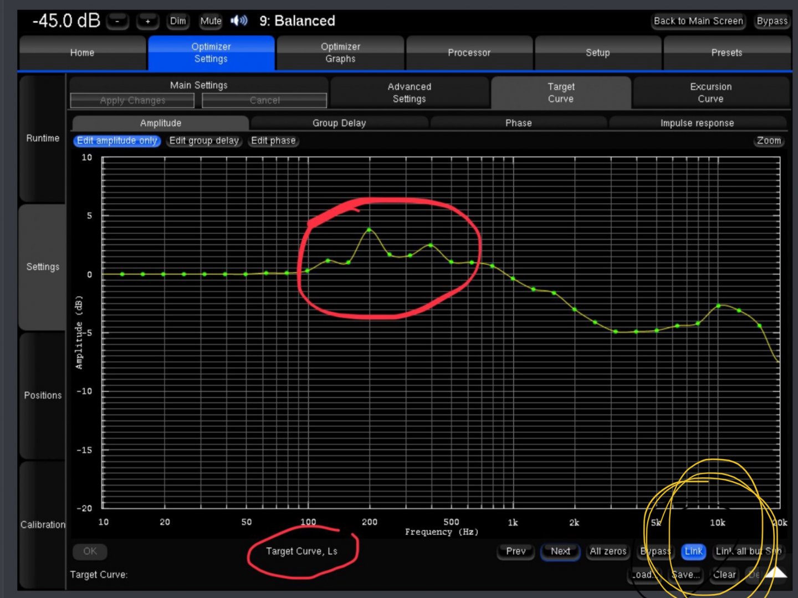Increase volume with the plus button
Image resolution: width=798 pixels, height=598 pixels.
click(148, 22)
